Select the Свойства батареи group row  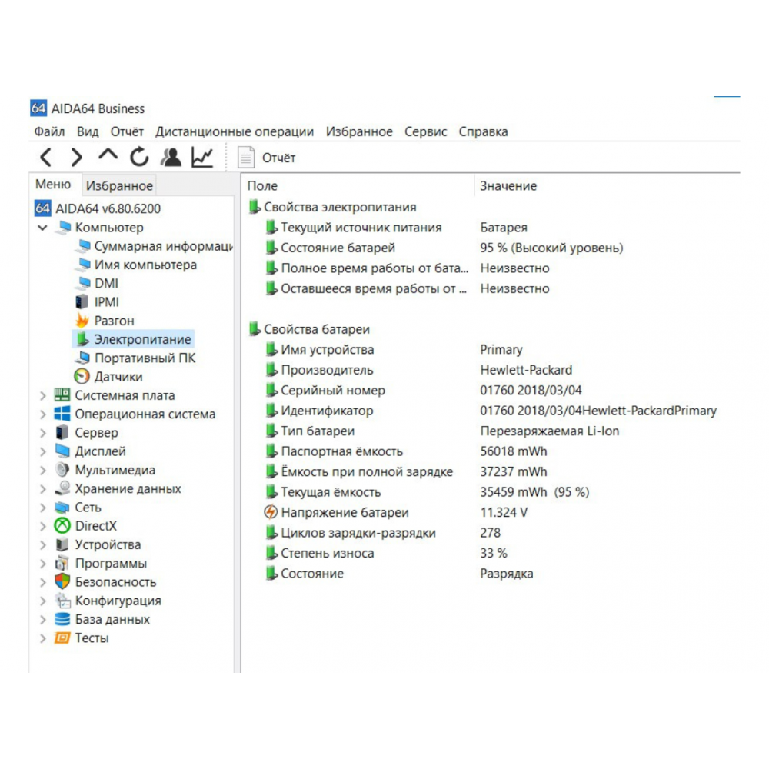tap(317, 329)
